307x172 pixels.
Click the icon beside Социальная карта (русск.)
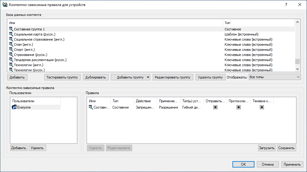pyautogui.click(x=11, y=34)
